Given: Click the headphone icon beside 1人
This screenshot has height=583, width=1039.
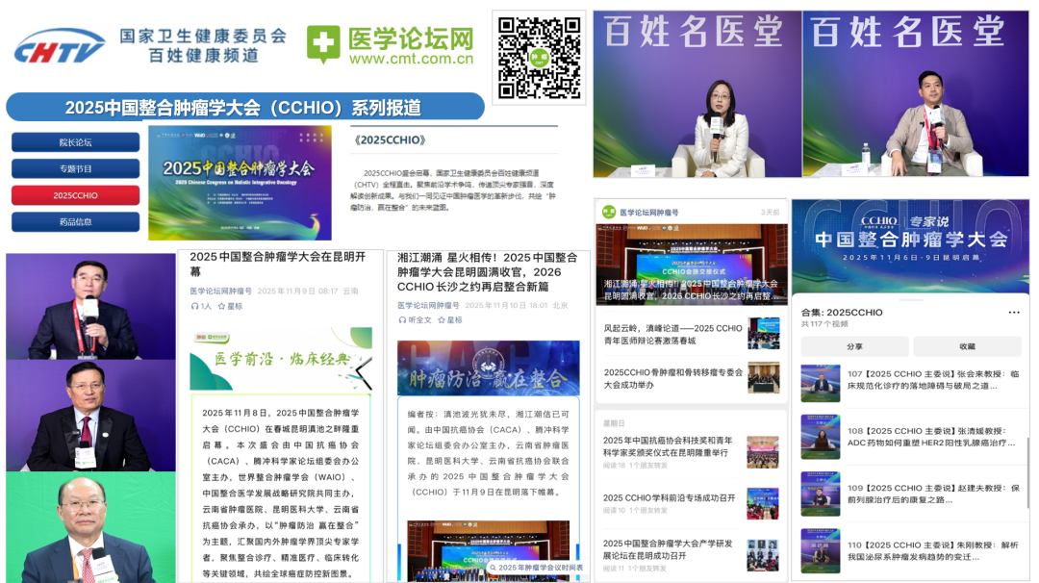Looking at the screenshot, I should (x=194, y=306).
